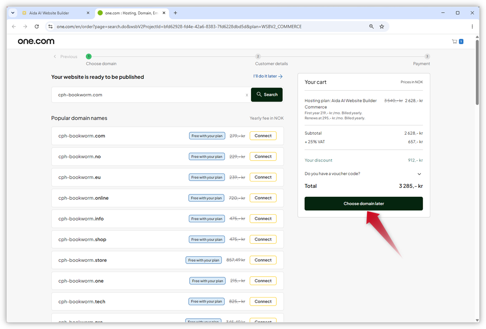486x329 pixels.
Task: Click the Search button
Action: 267,95
